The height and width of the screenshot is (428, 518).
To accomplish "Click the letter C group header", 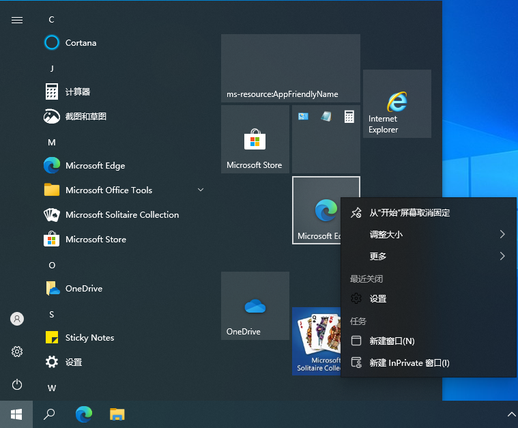I will pos(52,20).
